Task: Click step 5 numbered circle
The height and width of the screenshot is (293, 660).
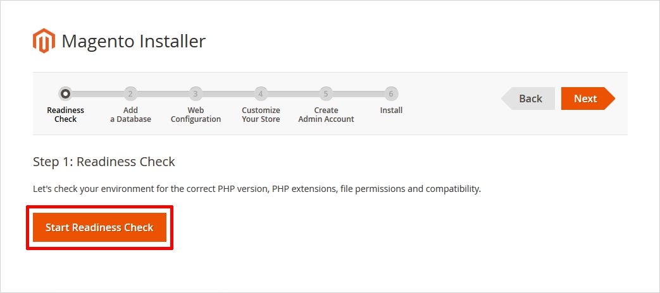Action: point(326,94)
